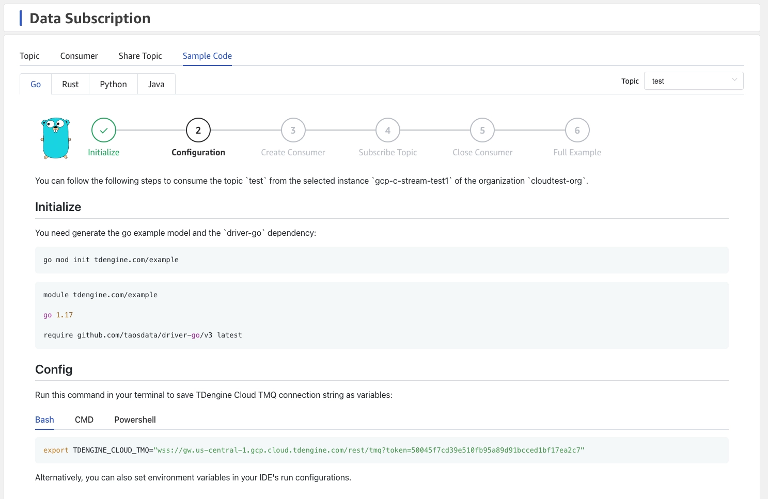Switch to the Consumer tab
768x499 pixels.
(79, 56)
